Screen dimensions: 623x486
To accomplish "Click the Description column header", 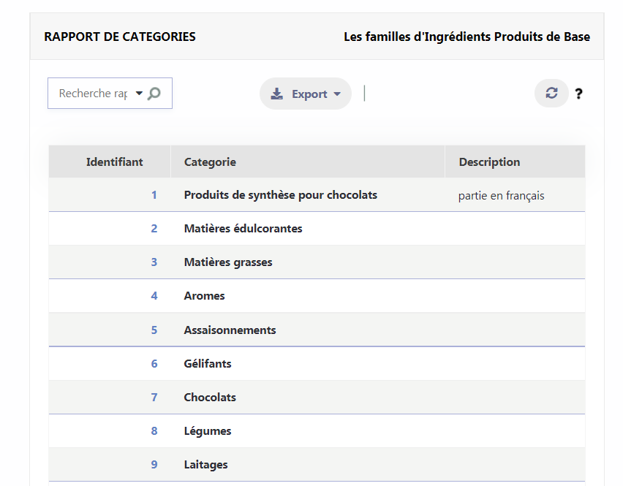I will (489, 162).
